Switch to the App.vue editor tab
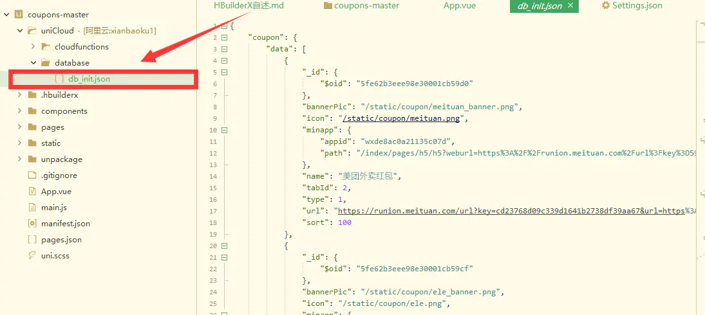705x315 pixels. [x=460, y=6]
